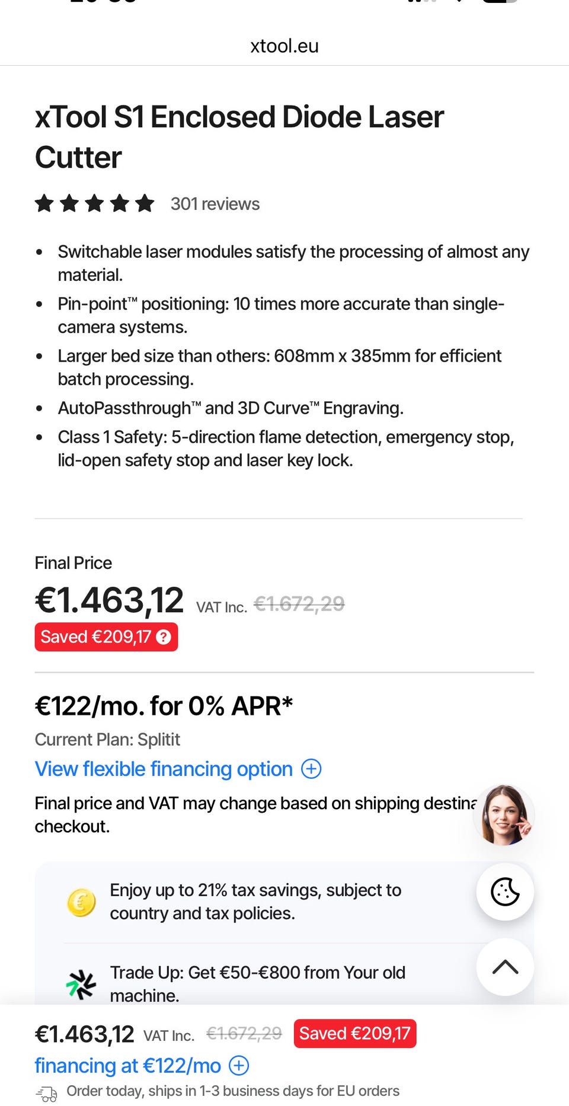The width and height of the screenshot is (569, 1106).
Task: Tap the question mark on Saved badge
Action: [163, 637]
